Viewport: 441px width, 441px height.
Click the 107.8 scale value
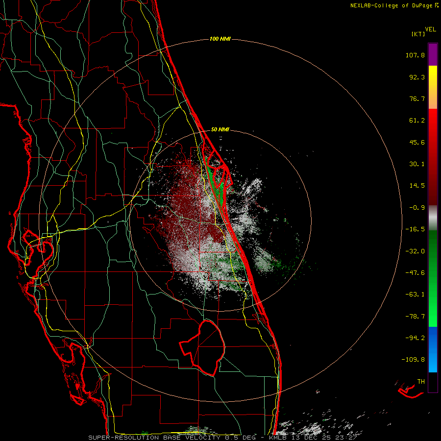[415, 55]
